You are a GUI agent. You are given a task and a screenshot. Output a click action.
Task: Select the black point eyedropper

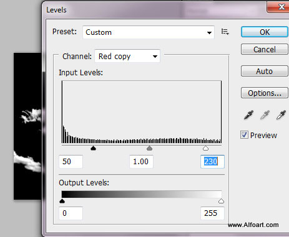coord(249,115)
